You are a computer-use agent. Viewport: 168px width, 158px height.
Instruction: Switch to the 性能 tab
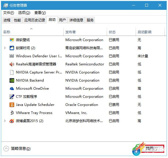(17, 20)
